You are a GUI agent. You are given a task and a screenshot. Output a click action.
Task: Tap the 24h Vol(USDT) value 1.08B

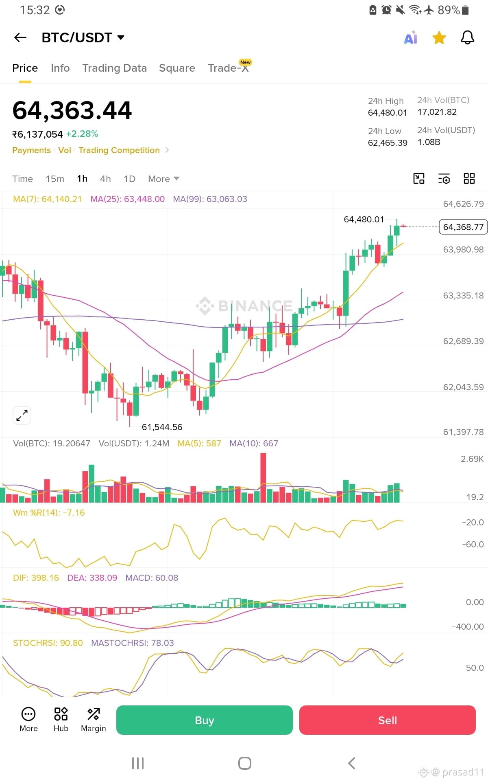[x=429, y=142]
